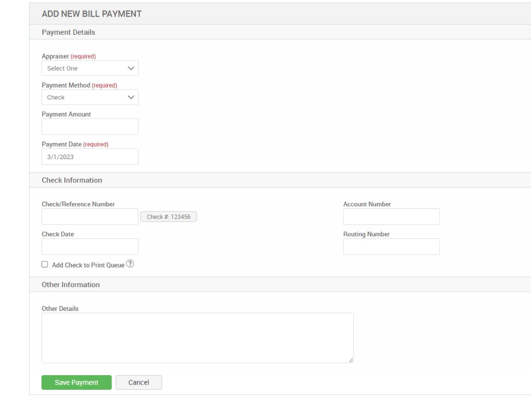Image resolution: width=531 pixels, height=412 pixels.
Task: Click the help icon beside Print Queue
Action: point(130,264)
